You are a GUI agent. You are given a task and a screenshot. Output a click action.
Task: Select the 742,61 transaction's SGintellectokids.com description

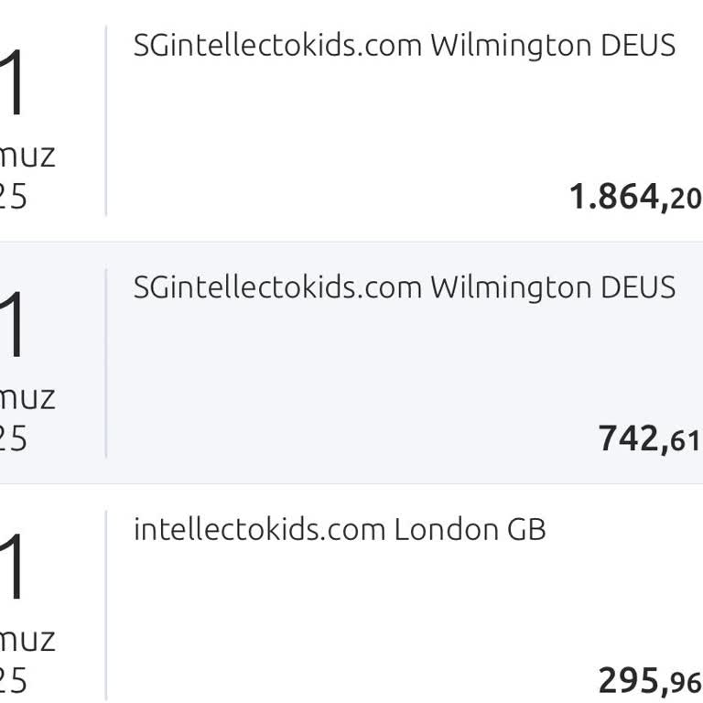(x=404, y=287)
